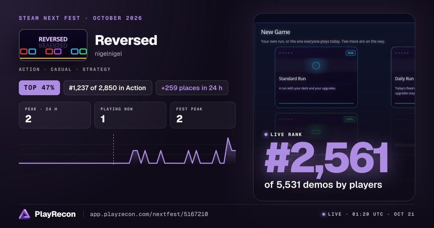This screenshot has height=228, width=434.
Task: Click the circle icon on Standard Run card
Action: (x=316, y=66)
